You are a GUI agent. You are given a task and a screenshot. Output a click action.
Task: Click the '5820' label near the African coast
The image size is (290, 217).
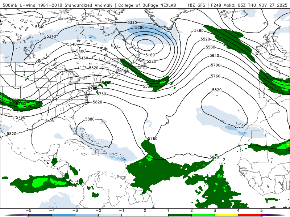pos(214,157)
